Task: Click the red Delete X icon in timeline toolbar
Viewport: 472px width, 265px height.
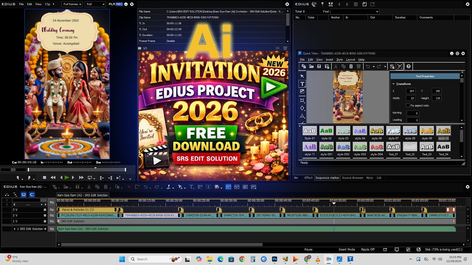Action: point(129,187)
